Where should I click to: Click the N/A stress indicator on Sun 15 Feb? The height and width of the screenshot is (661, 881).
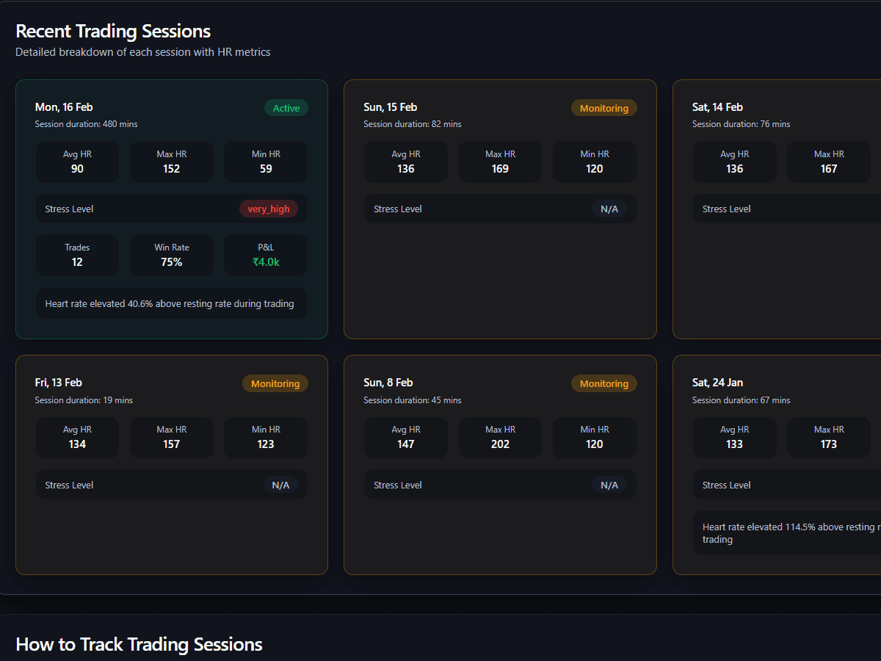click(609, 209)
